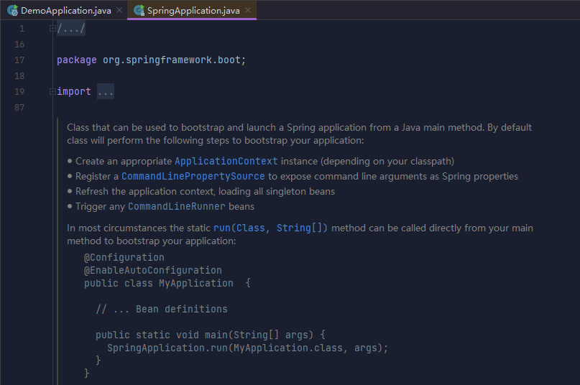Click the org.springframework.boot package name
Viewport: 580px width, 385px height.
172,60
